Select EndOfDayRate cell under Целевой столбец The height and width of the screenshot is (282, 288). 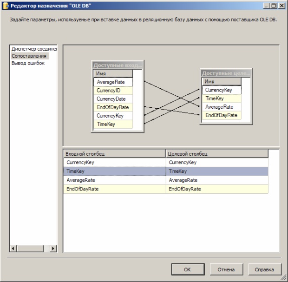[217, 189]
